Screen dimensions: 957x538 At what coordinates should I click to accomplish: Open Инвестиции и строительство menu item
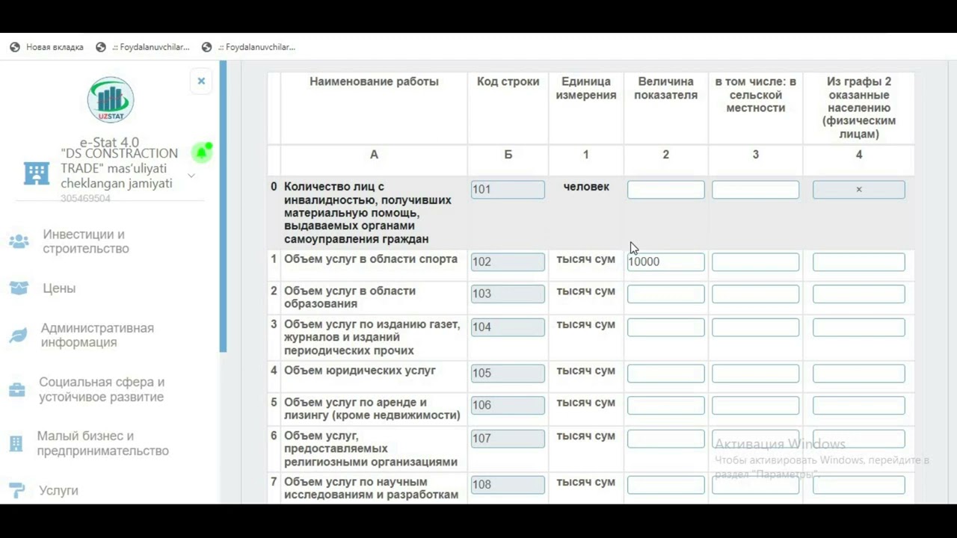click(86, 241)
